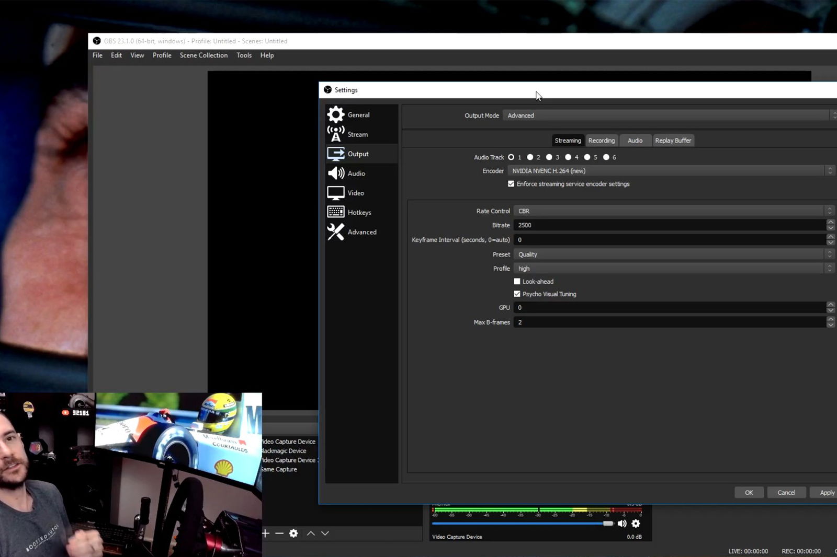837x557 pixels.
Task: Open the Hotkeys keyboard icon
Action: (336, 212)
